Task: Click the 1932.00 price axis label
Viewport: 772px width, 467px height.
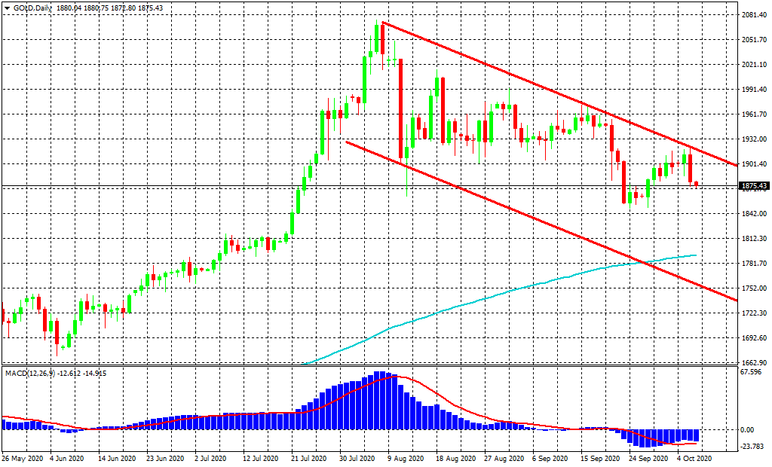Action: point(754,139)
